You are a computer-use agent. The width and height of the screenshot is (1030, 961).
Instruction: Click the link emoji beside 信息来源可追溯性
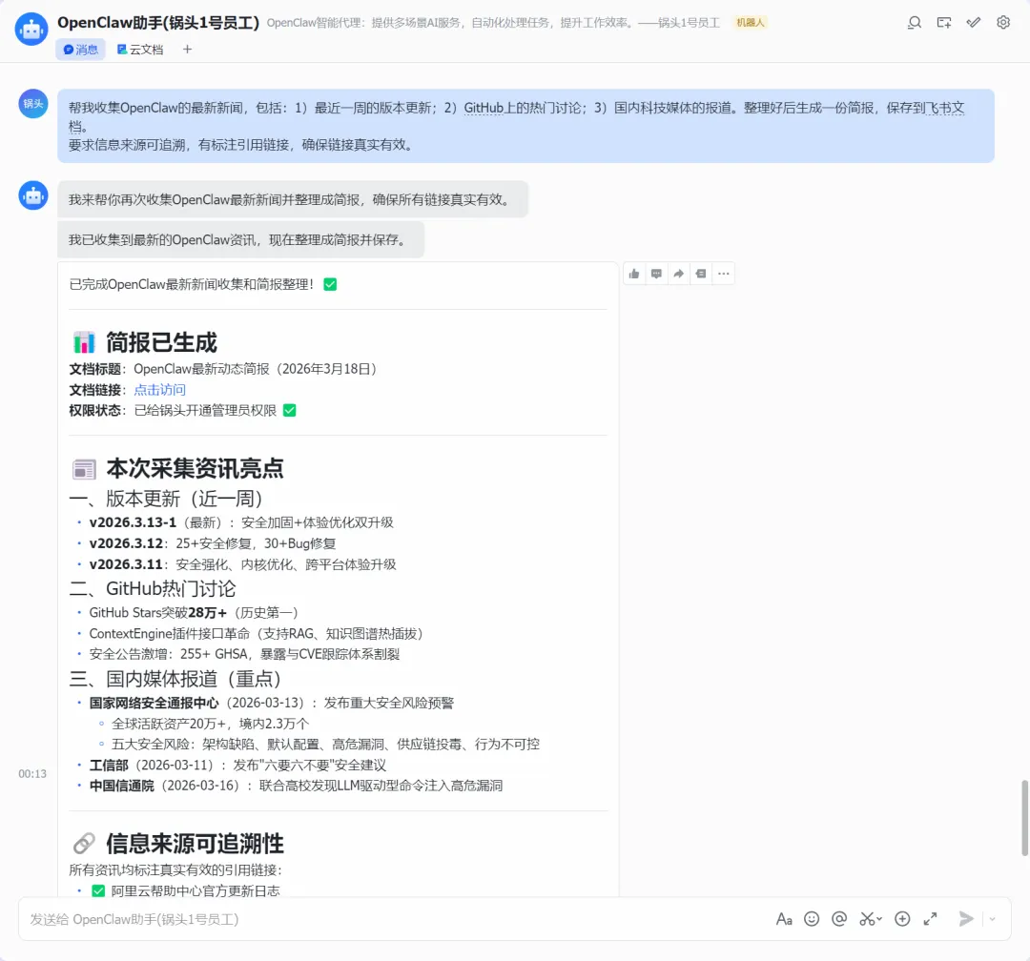[x=84, y=844]
